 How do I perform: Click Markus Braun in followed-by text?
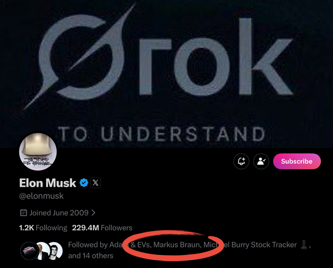coord(177,245)
